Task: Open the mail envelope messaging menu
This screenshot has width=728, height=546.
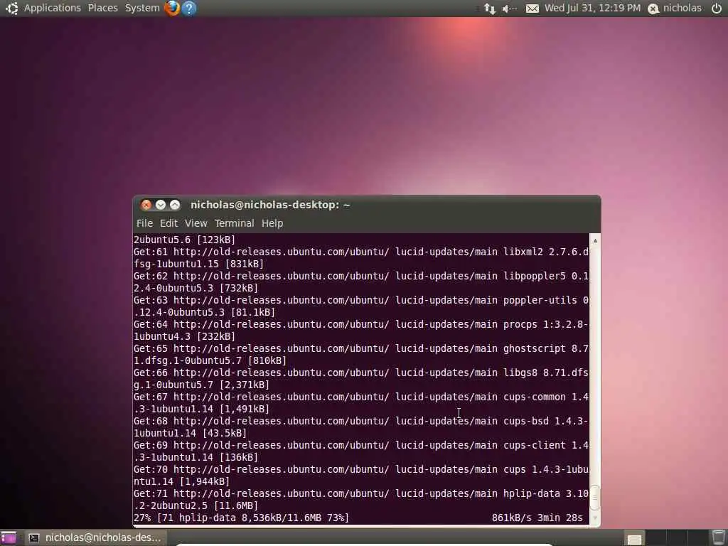Action: (x=532, y=9)
